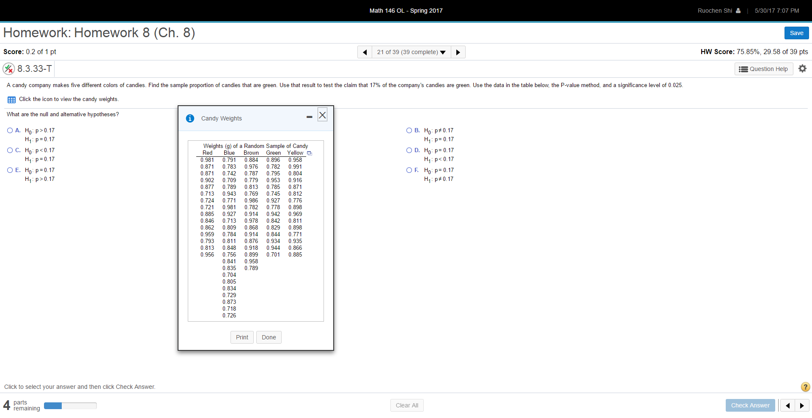Click the previous question arrow
812x418 pixels.
point(365,52)
